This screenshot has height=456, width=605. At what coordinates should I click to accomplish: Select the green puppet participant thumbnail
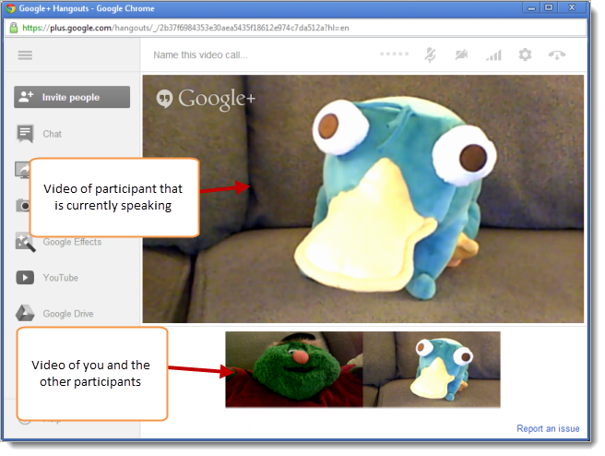pyautogui.click(x=294, y=369)
